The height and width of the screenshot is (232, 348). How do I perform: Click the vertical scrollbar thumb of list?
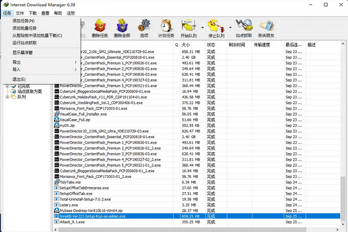tap(343, 198)
